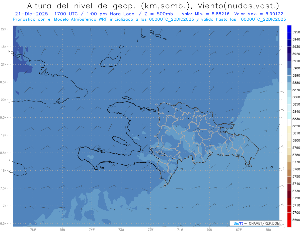Click the '68W' longitude label

268,229
